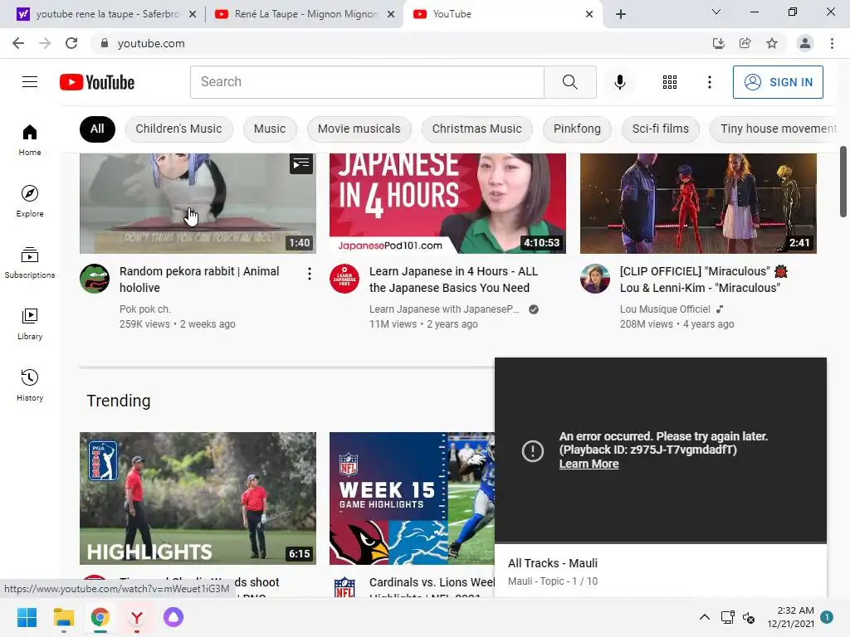Open History in sidebar
Screen dimensions: 850x637
tap(30, 385)
